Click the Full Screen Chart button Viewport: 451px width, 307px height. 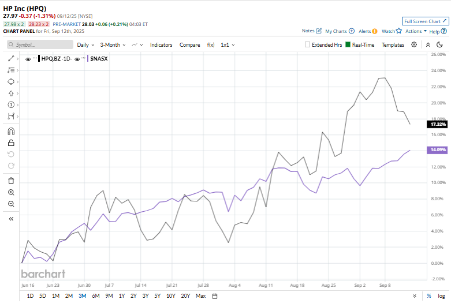point(425,21)
